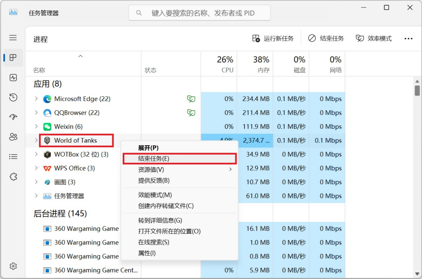The height and width of the screenshot is (279, 422).
Task: Open the Performance page in sidebar
Action: pos(13,78)
